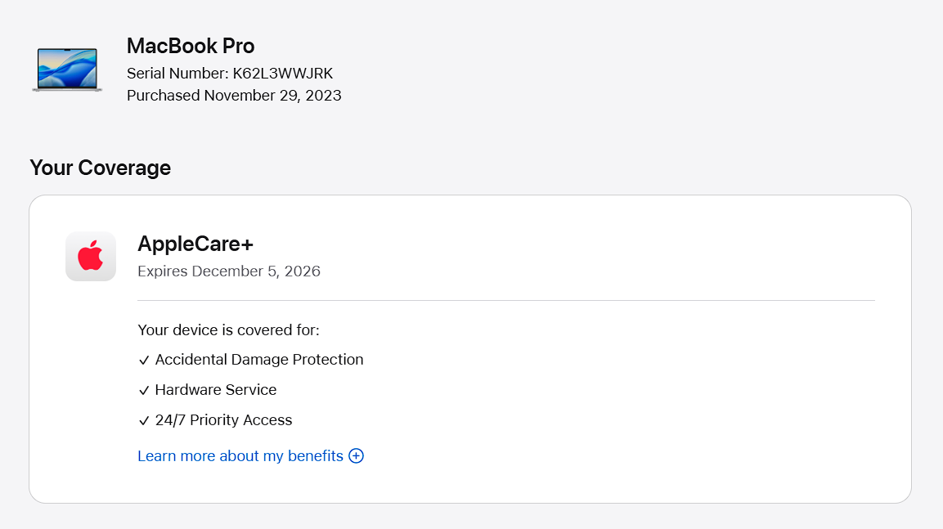The height and width of the screenshot is (529, 943).
Task: Select the Hardware Service coverage item
Action: pos(216,390)
